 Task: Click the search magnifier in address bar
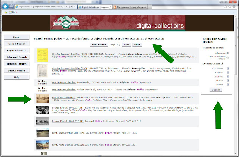click(64, 7)
